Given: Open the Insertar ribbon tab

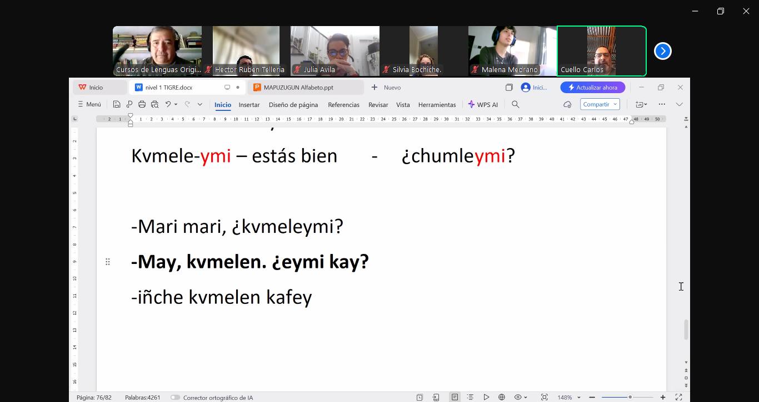Looking at the screenshot, I should (x=249, y=105).
